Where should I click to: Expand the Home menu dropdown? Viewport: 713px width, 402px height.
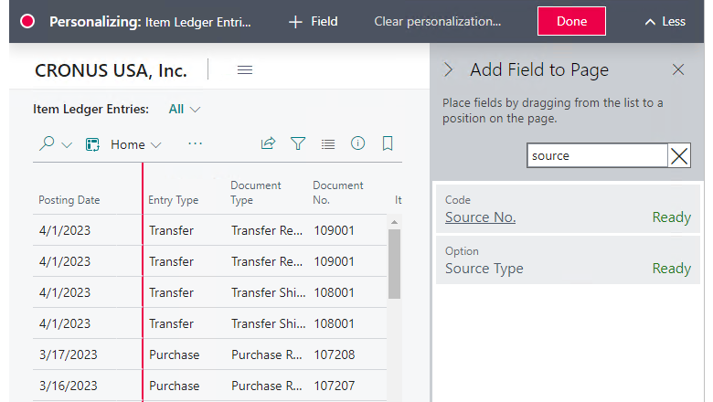pyautogui.click(x=136, y=144)
